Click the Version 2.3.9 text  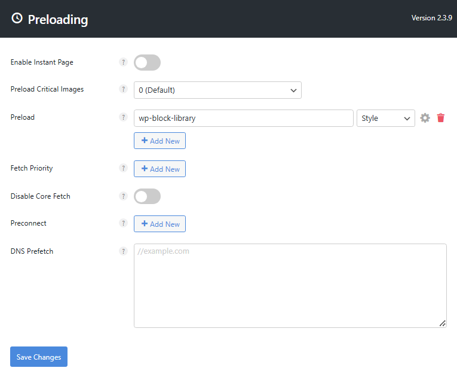pos(432,18)
